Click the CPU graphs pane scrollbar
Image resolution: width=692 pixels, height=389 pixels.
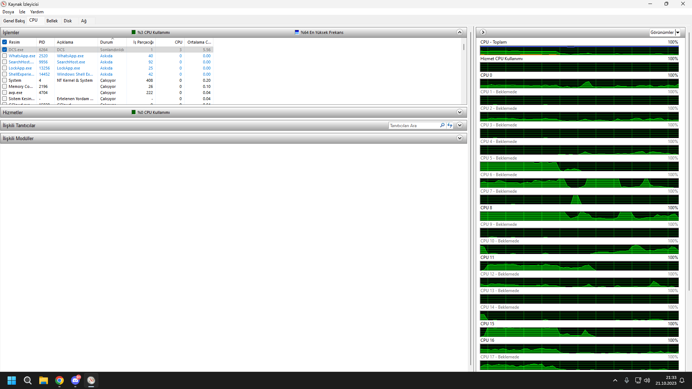[x=689, y=162]
